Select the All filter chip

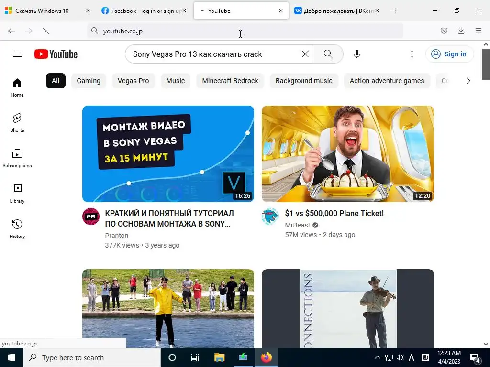tap(56, 81)
